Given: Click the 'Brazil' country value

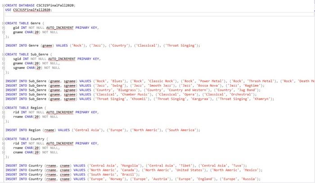Looking at the screenshot, I should pos(128,174).
